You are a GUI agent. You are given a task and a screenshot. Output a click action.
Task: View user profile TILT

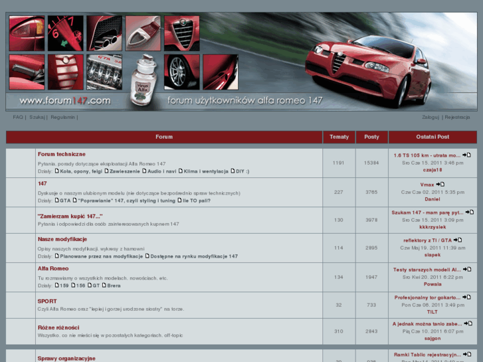433,312
